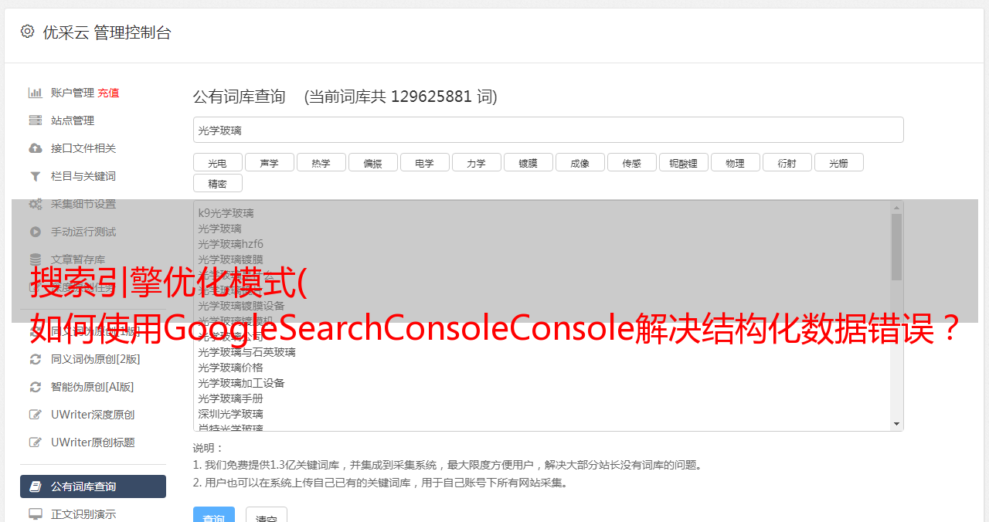Select the 成像 tag button

pyautogui.click(x=579, y=162)
